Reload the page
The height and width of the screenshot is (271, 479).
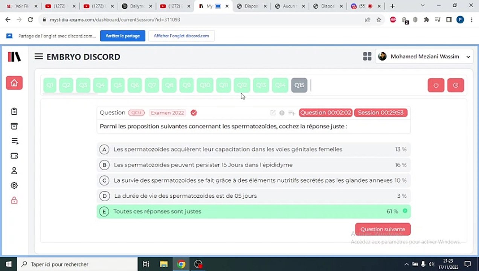pyautogui.click(x=31, y=20)
